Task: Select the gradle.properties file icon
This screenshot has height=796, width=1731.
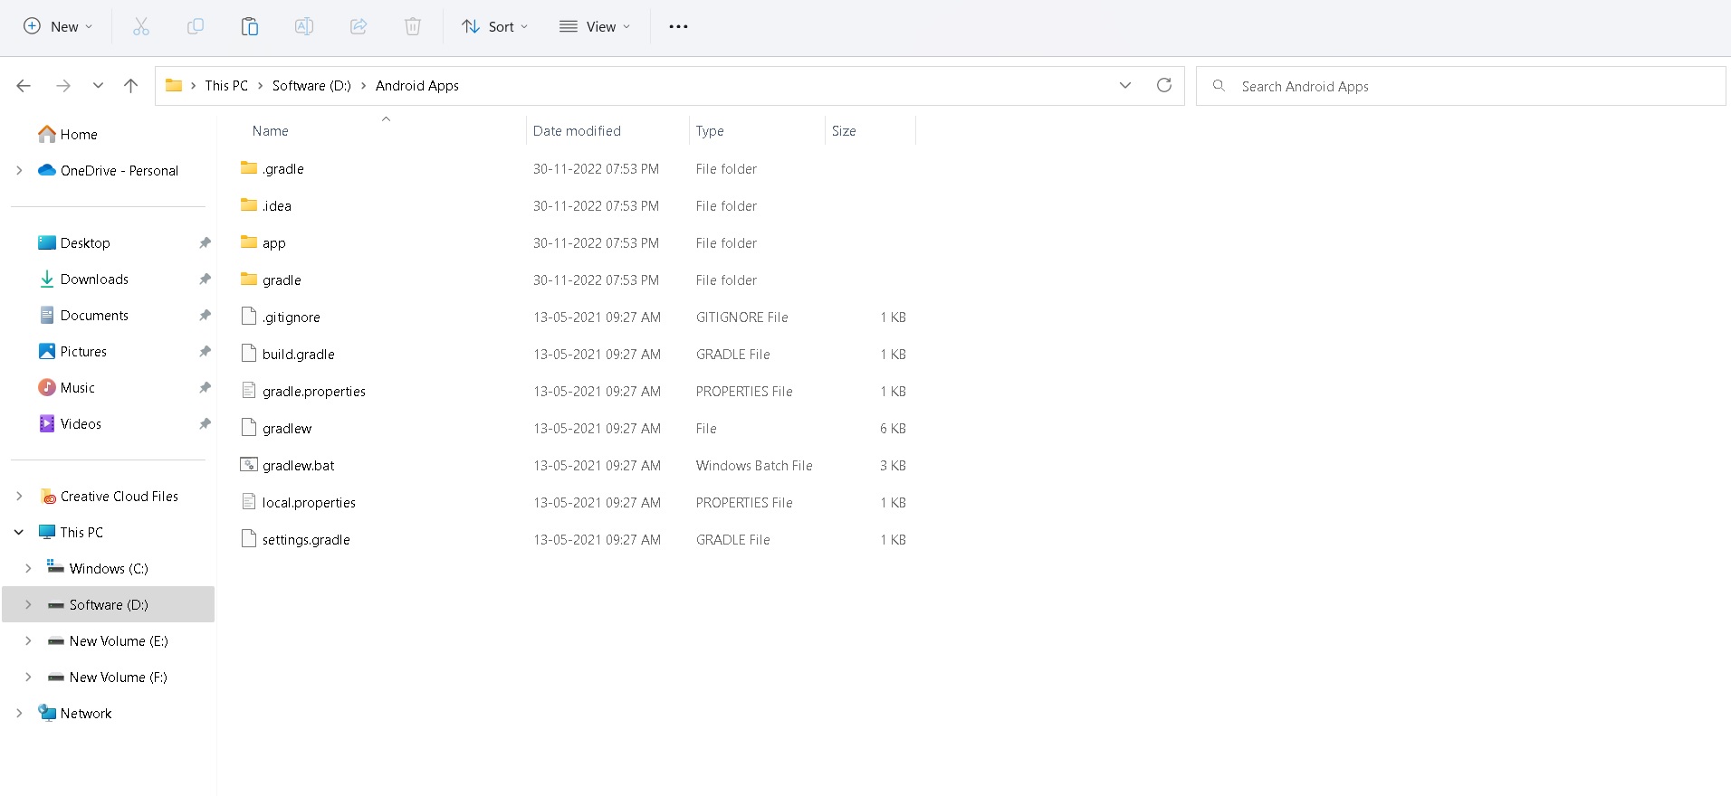Action: (x=249, y=391)
